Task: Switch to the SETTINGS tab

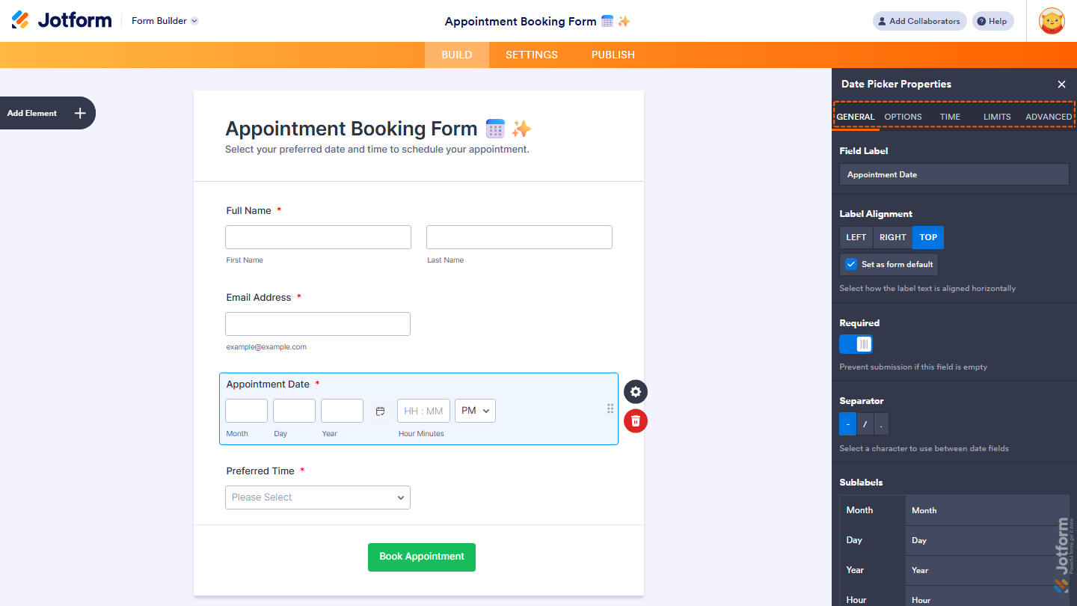Action: click(x=531, y=54)
